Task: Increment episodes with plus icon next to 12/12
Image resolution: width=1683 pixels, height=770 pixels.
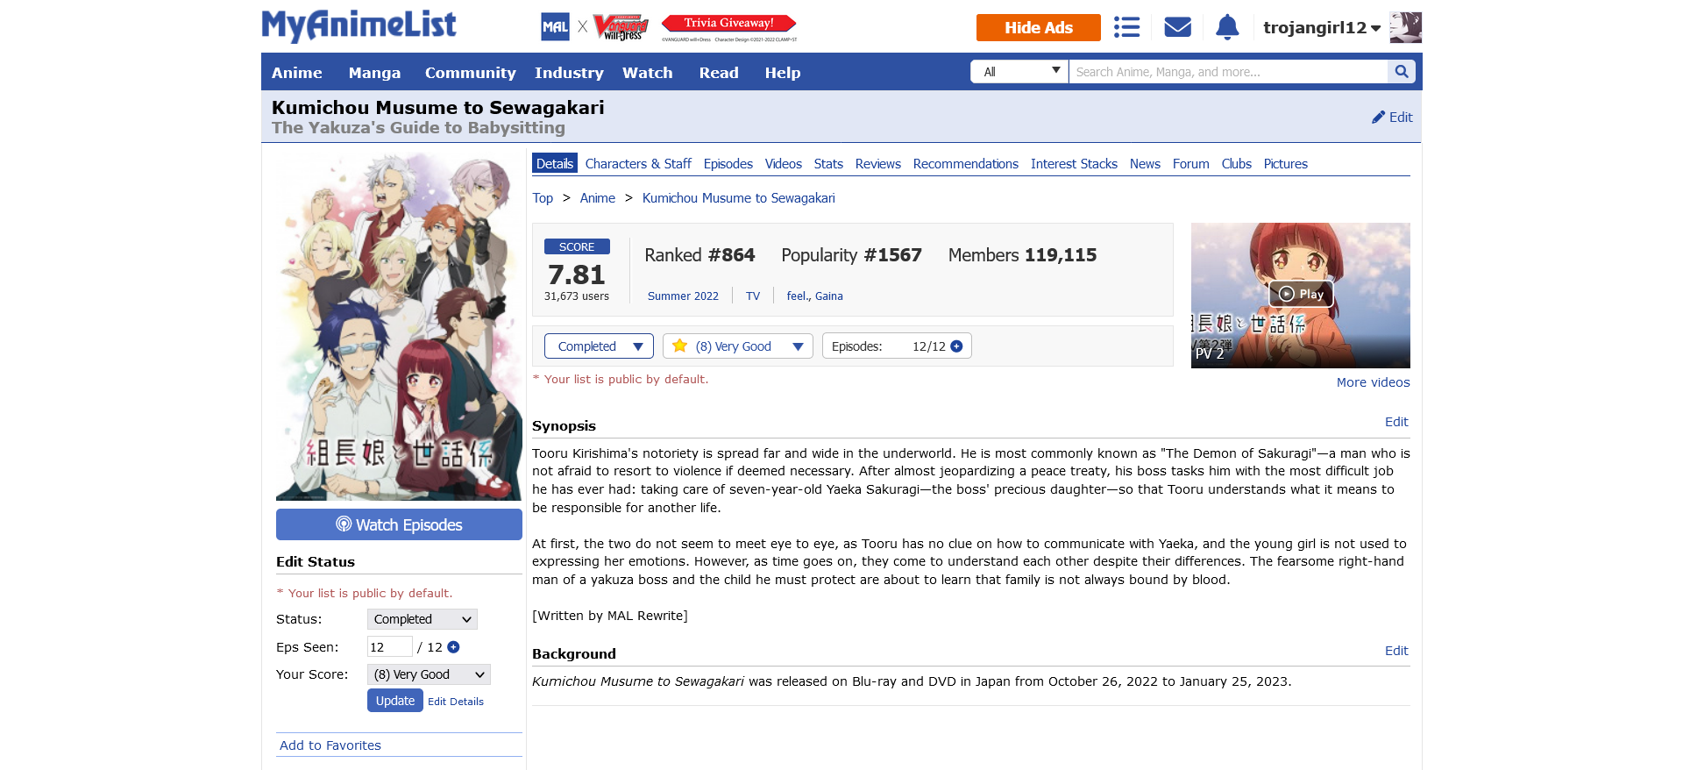Action: pos(956,346)
